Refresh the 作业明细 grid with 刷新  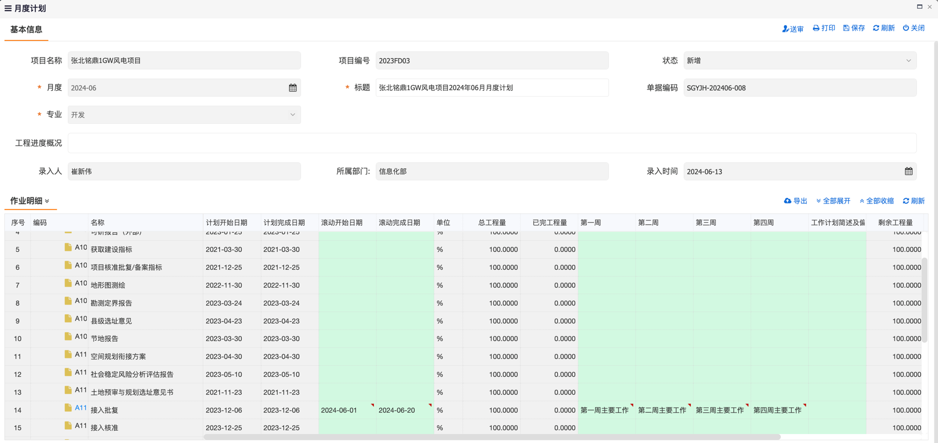914,201
